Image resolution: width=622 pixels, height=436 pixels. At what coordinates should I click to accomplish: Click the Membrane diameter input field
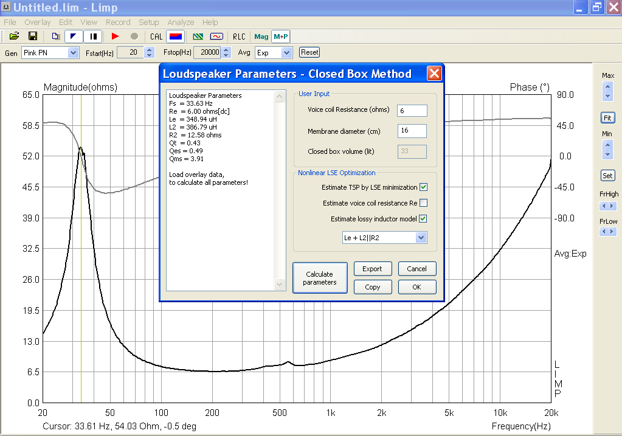pyautogui.click(x=412, y=131)
